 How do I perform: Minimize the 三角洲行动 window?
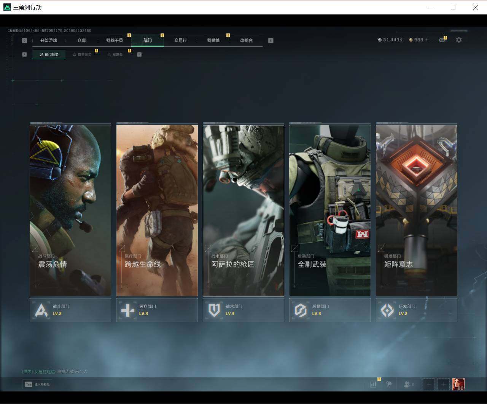pos(431,7)
